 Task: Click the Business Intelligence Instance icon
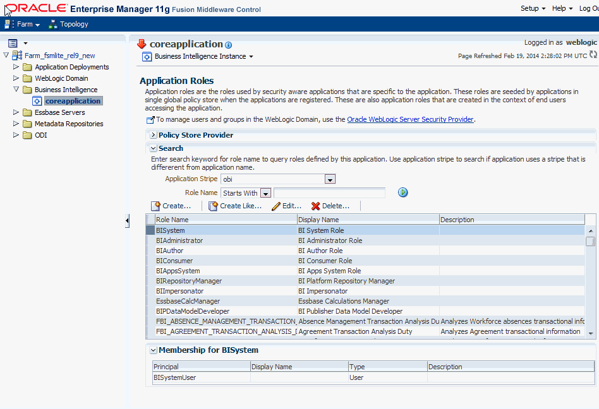[x=147, y=57]
